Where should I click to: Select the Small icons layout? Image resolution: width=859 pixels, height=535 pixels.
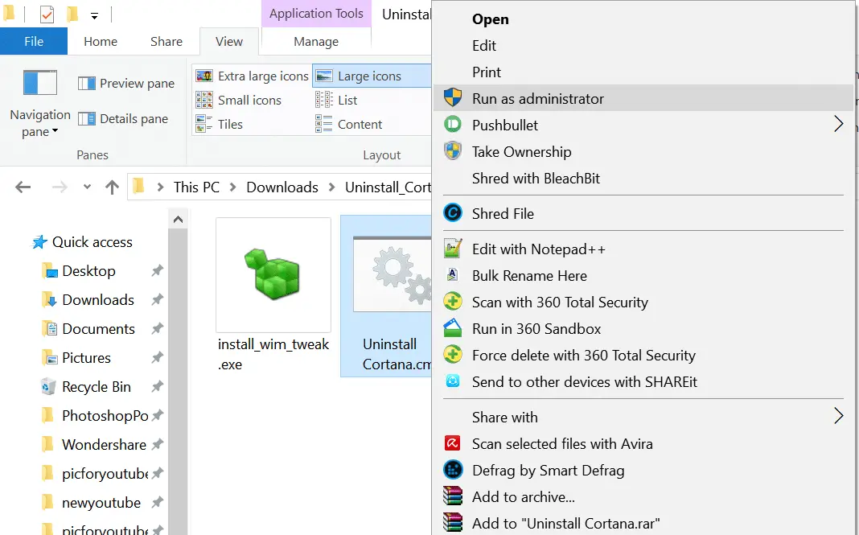click(x=239, y=100)
